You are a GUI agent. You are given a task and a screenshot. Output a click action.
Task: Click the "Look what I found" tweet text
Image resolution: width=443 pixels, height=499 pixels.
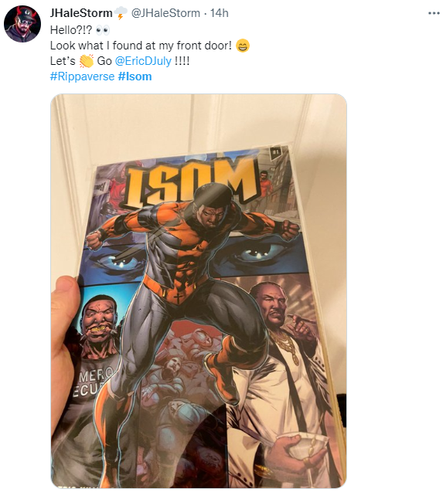(141, 46)
